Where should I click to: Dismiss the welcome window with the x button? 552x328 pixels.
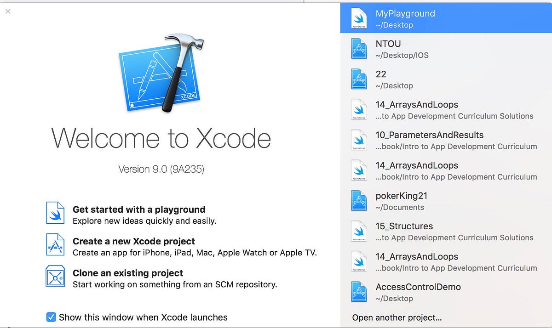[7, 11]
